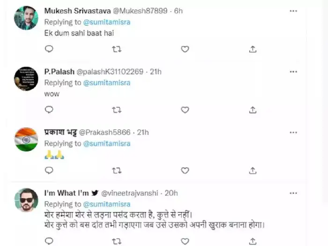Open more options on P.Palash's tweet
Image resolution: width=328 pixels, height=246 pixels.
293,71
